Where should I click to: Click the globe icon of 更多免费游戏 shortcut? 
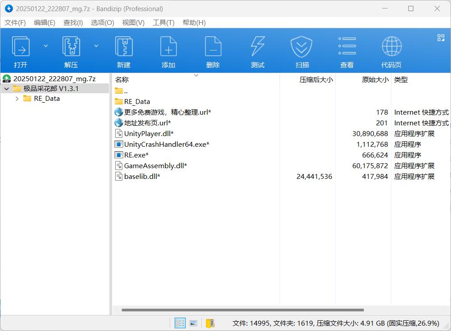click(x=118, y=112)
